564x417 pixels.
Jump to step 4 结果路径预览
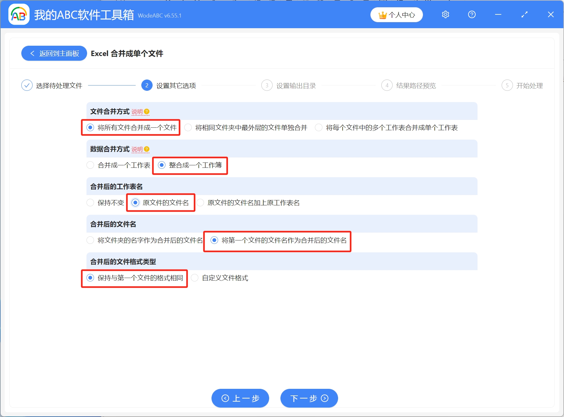[x=387, y=85]
